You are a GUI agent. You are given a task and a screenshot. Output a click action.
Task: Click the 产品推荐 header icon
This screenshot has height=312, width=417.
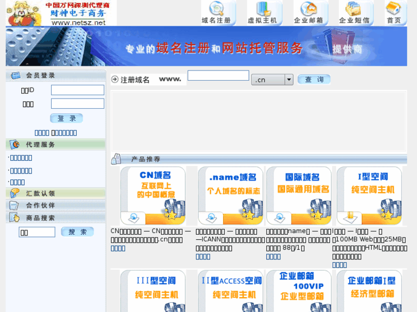(116, 159)
